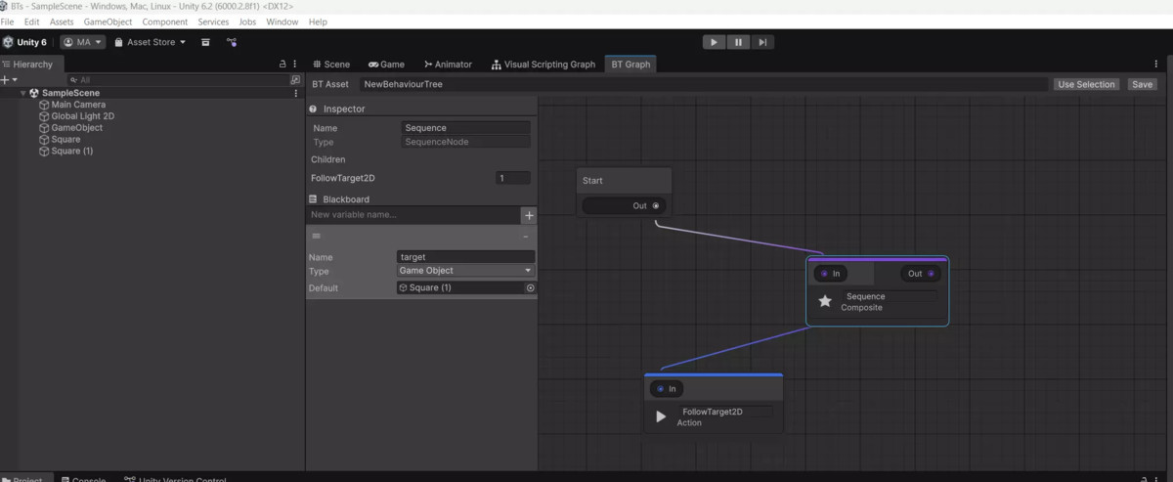Open the Assets menu
This screenshot has height=482, width=1173.
pos(62,22)
